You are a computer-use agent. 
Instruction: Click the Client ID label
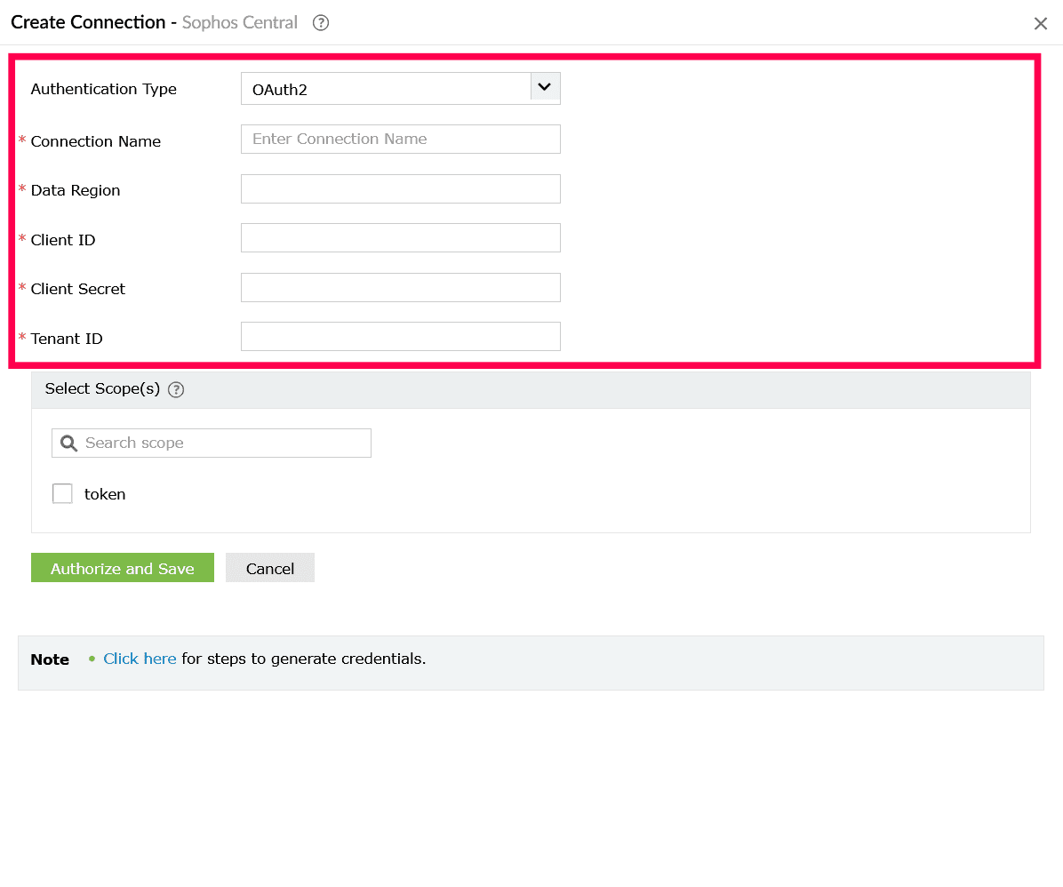click(x=63, y=240)
